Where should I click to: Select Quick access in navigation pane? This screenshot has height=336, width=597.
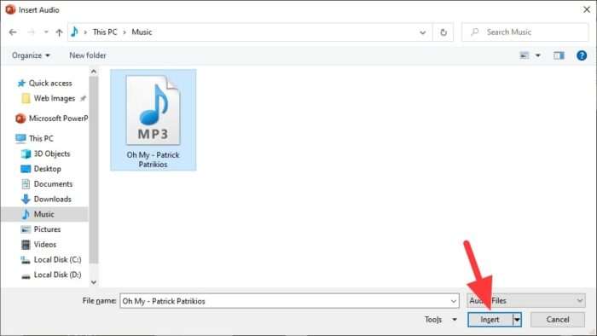pos(50,83)
